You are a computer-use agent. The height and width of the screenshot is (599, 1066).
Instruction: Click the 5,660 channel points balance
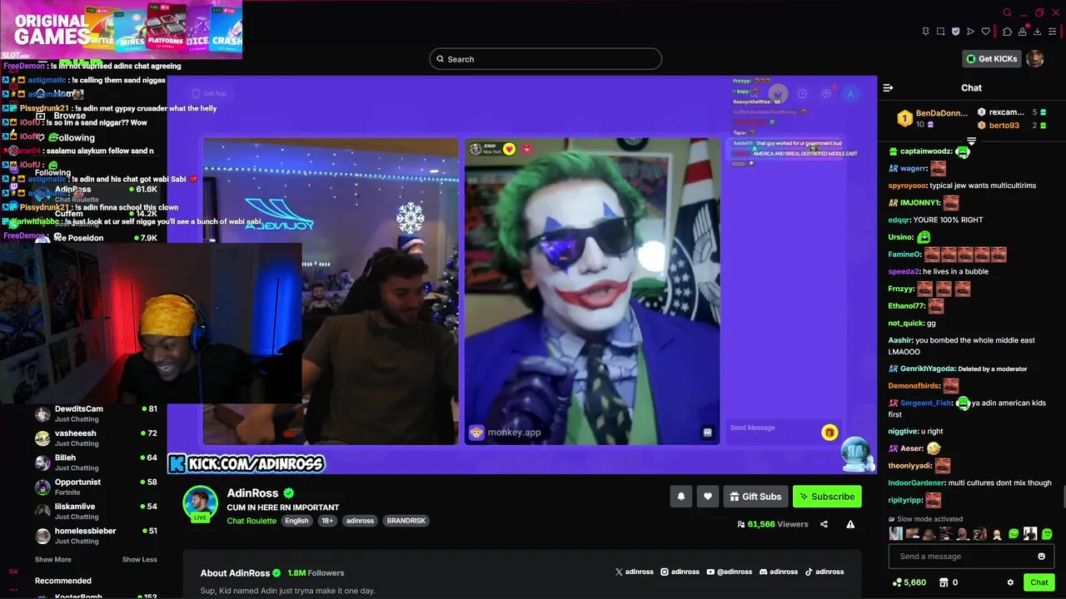tap(909, 582)
